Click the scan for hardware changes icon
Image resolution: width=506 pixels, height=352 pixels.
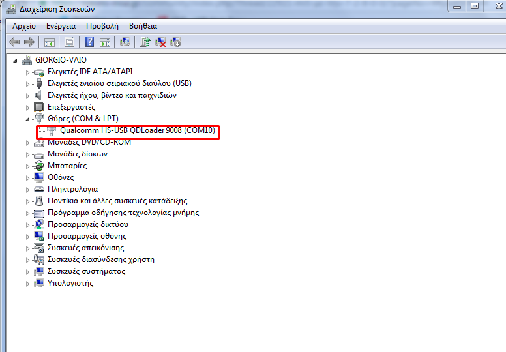click(125, 42)
